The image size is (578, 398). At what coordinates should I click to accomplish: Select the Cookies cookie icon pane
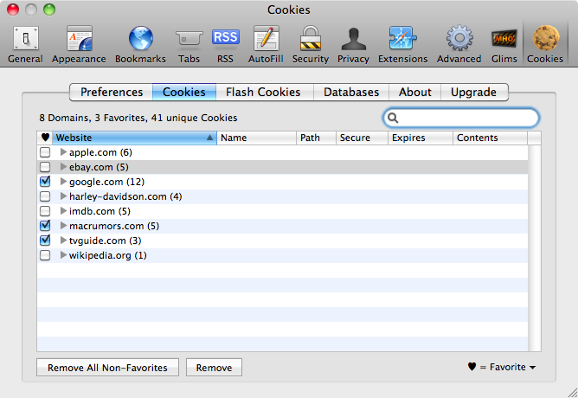coord(545,44)
